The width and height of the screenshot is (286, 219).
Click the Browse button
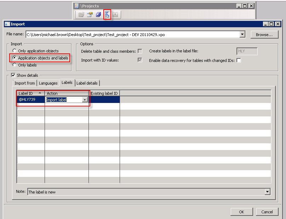[264, 34]
